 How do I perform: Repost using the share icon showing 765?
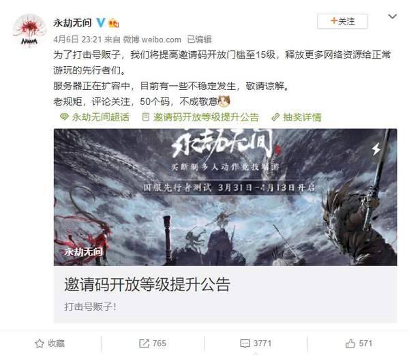[153, 343]
